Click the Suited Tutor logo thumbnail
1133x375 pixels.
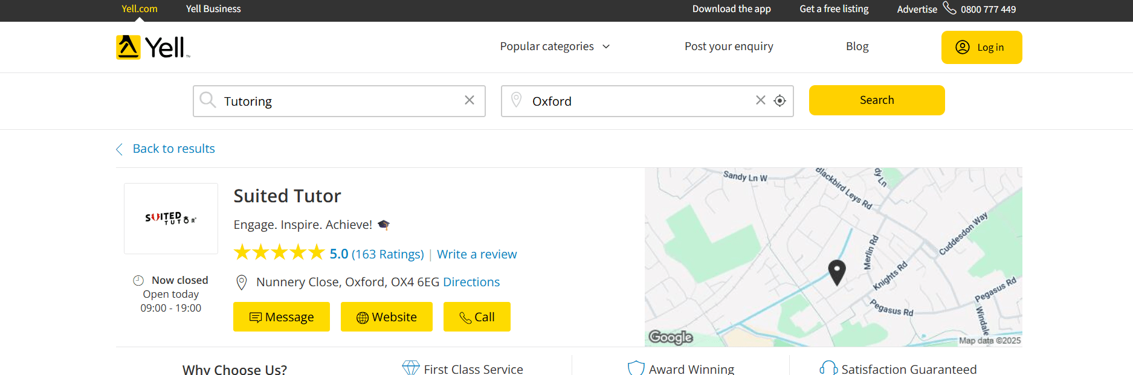coord(171,219)
